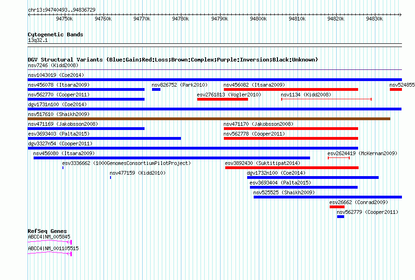Select the ABCC4|NM_001105515 gene label
The height and width of the screenshot is (280, 415).
[53, 248]
